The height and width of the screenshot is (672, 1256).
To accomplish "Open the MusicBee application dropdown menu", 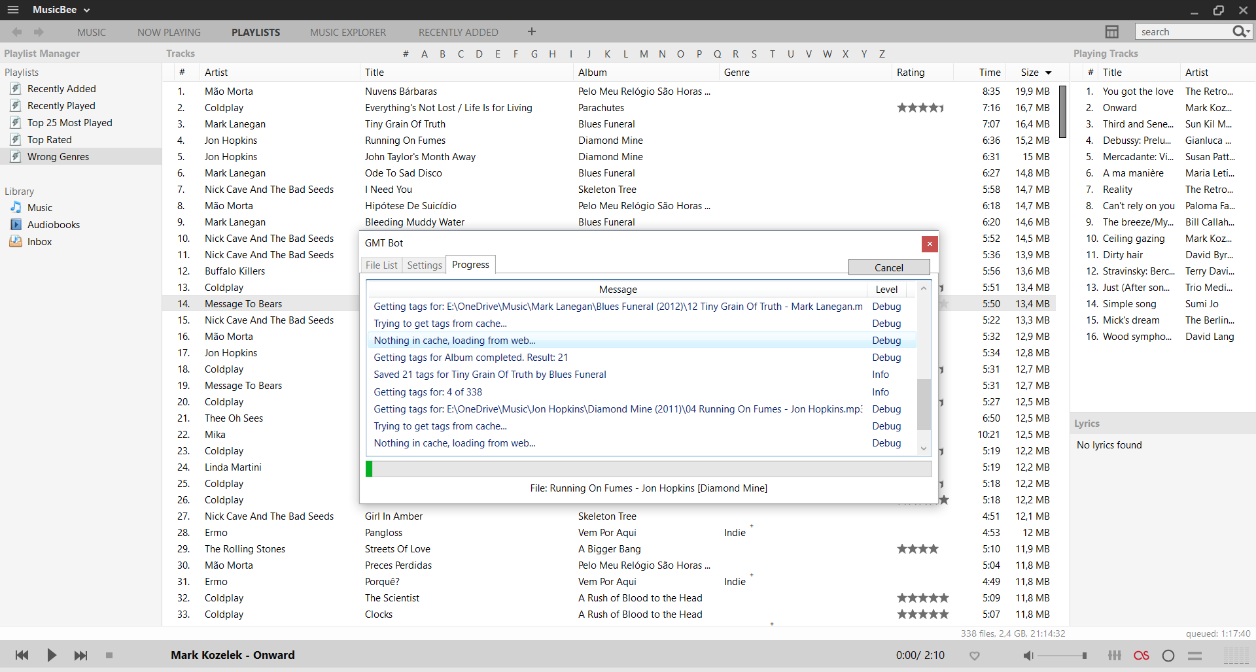I will tap(61, 10).
